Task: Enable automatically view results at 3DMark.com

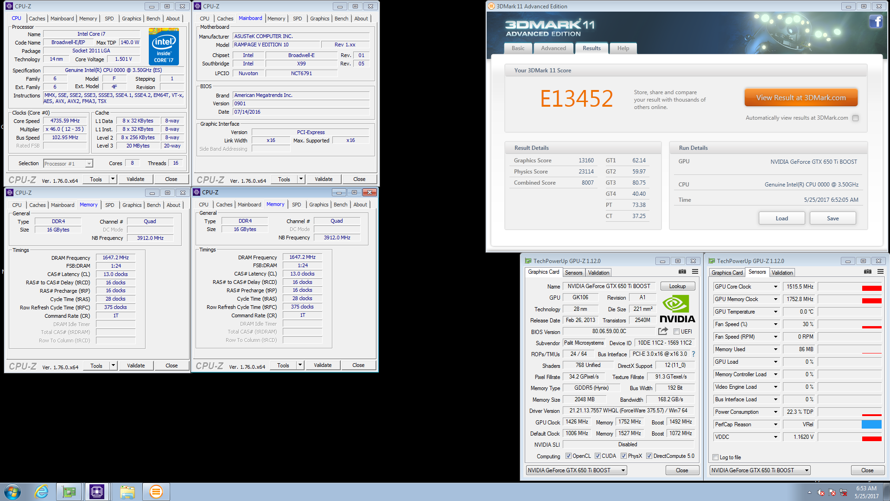Action: pos(855,118)
